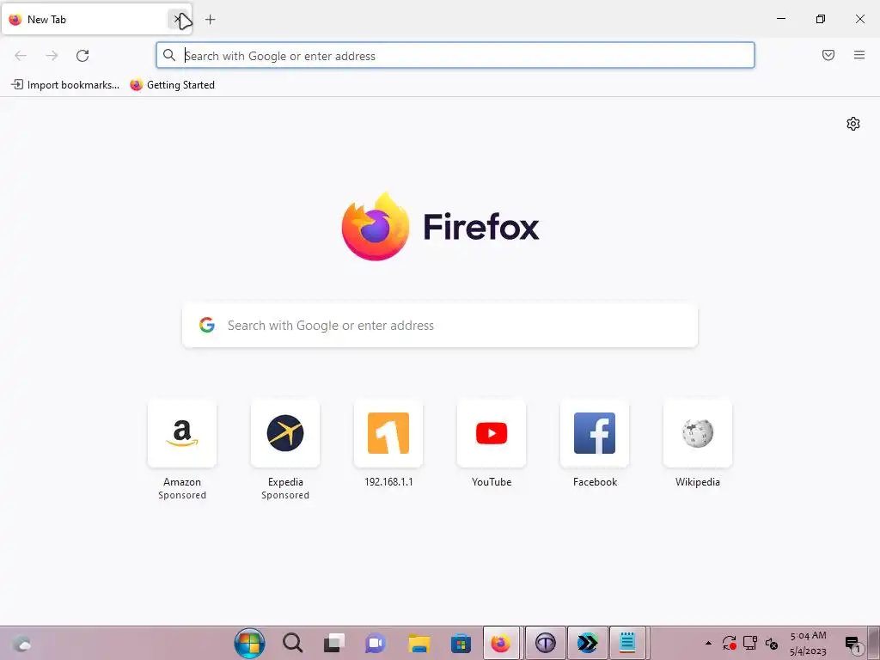This screenshot has width=880, height=660.
Task: Open File Explorer from taskbar
Action: (419, 643)
